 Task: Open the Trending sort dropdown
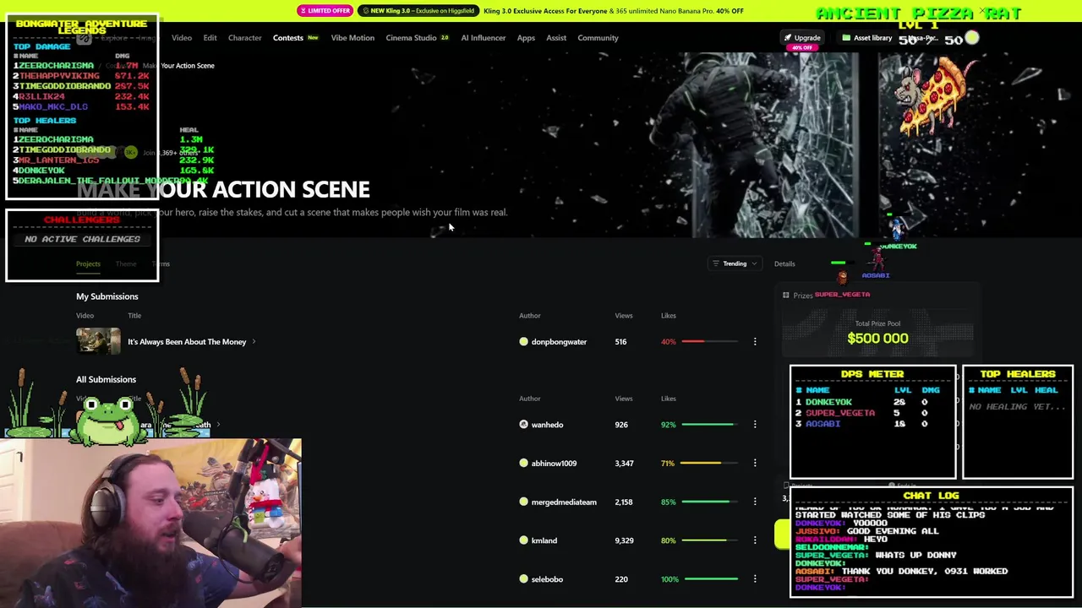pos(735,263)
